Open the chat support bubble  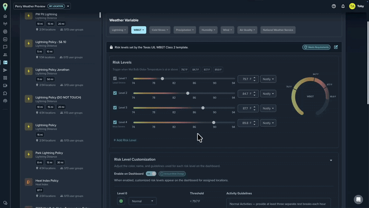358,200
